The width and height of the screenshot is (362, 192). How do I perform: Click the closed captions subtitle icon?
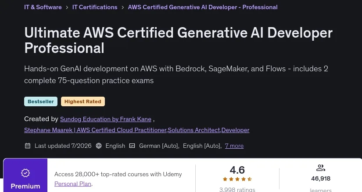(x=132, y=146)
